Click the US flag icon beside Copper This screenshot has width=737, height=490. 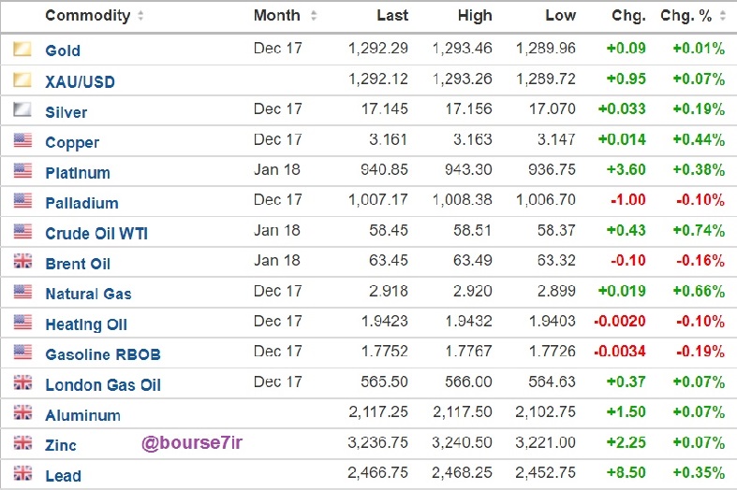[x=22, y=140]
